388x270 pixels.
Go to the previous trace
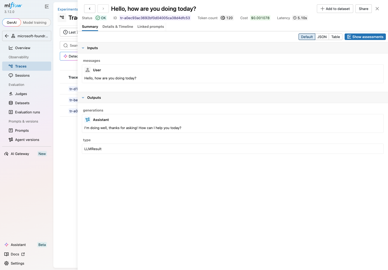click(x=90, y=9)
